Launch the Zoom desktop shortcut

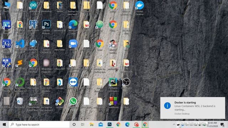pyautogui.click(x=73, y=45)
